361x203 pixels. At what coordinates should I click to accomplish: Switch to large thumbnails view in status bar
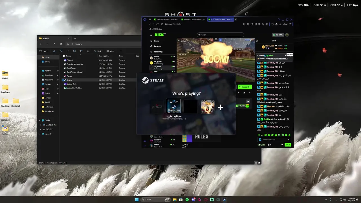click(x=259, y=163)
